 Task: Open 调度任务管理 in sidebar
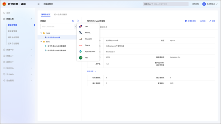click(13, 37)
